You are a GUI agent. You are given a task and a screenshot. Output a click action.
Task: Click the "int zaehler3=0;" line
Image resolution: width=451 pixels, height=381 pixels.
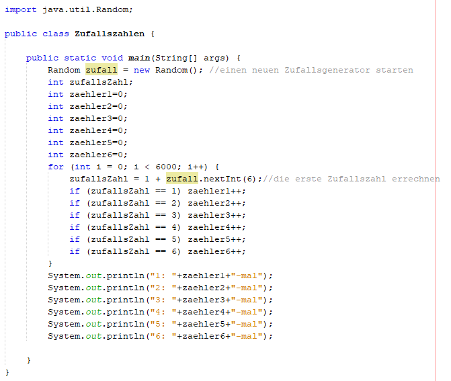coord(88,118)
